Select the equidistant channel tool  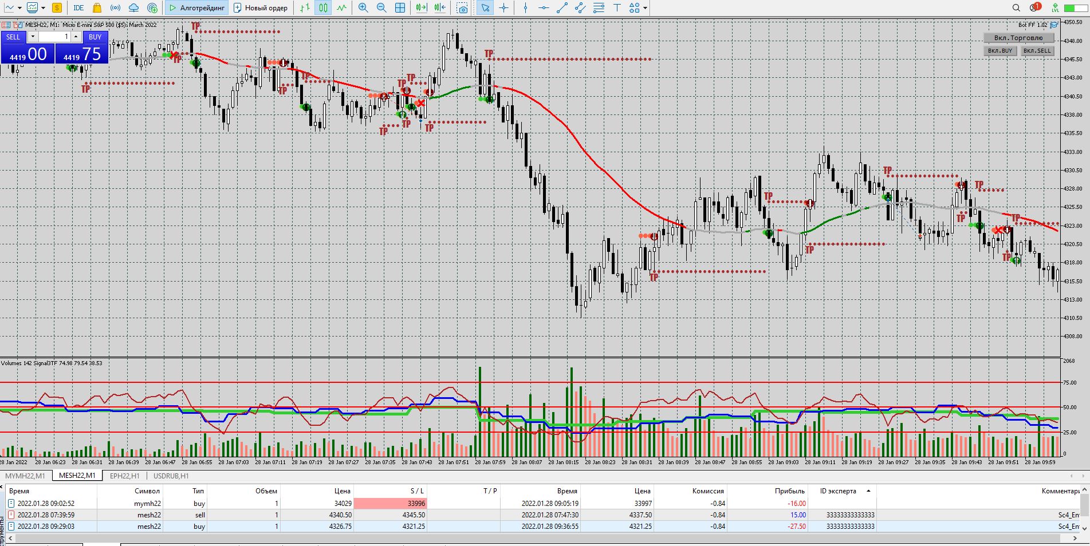pyautogui.click(x=580, y=8)
